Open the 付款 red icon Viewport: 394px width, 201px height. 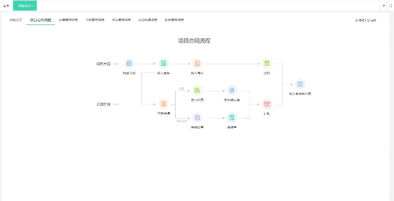[x=267, y=104]
